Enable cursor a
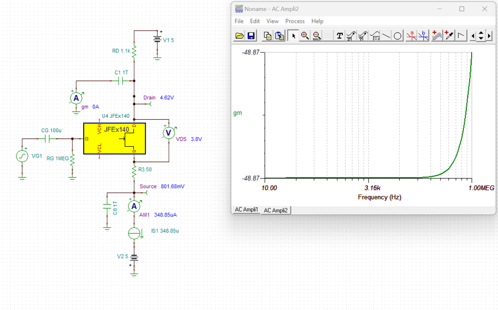The image size is (498, 310). point(411,36)
